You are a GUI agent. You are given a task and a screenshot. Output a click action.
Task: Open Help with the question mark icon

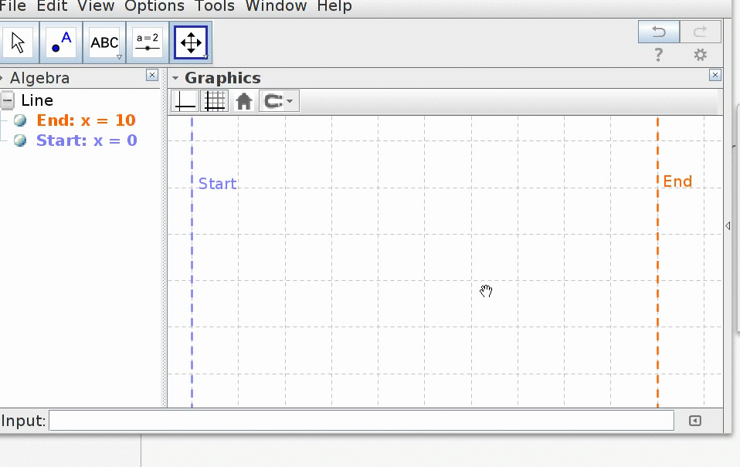click(x=658, y=55)
